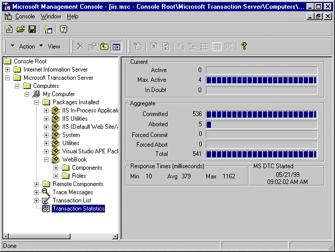Click the Transaction Statistics chart icon
The width and height of the screenshot is (335, 252).
[46, 209]
